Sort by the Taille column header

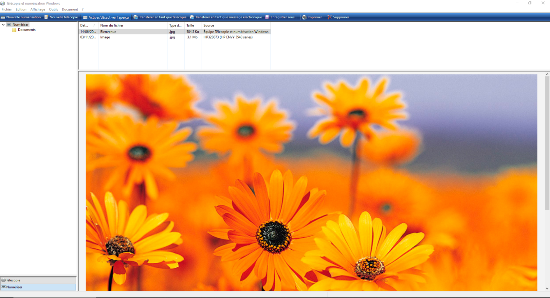(x=193, y=25)
